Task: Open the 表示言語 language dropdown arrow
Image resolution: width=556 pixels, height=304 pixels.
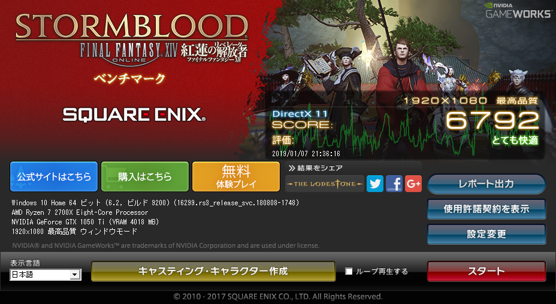Action: pos(74,275)
